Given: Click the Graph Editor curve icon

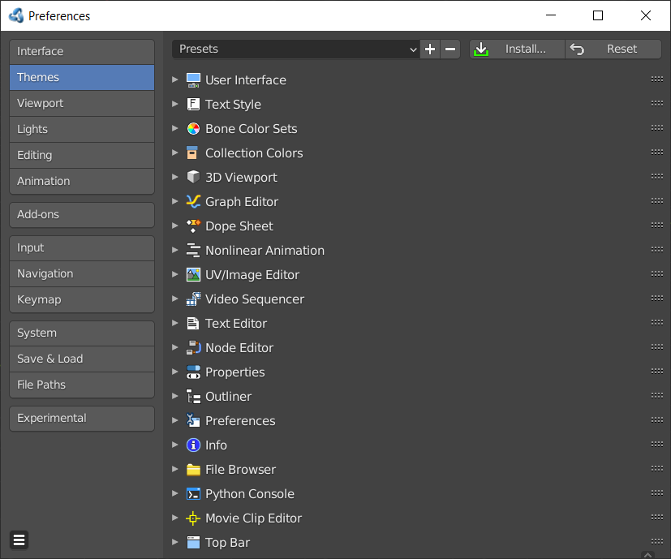Looking at the screenshot, I should coord(193,201).
